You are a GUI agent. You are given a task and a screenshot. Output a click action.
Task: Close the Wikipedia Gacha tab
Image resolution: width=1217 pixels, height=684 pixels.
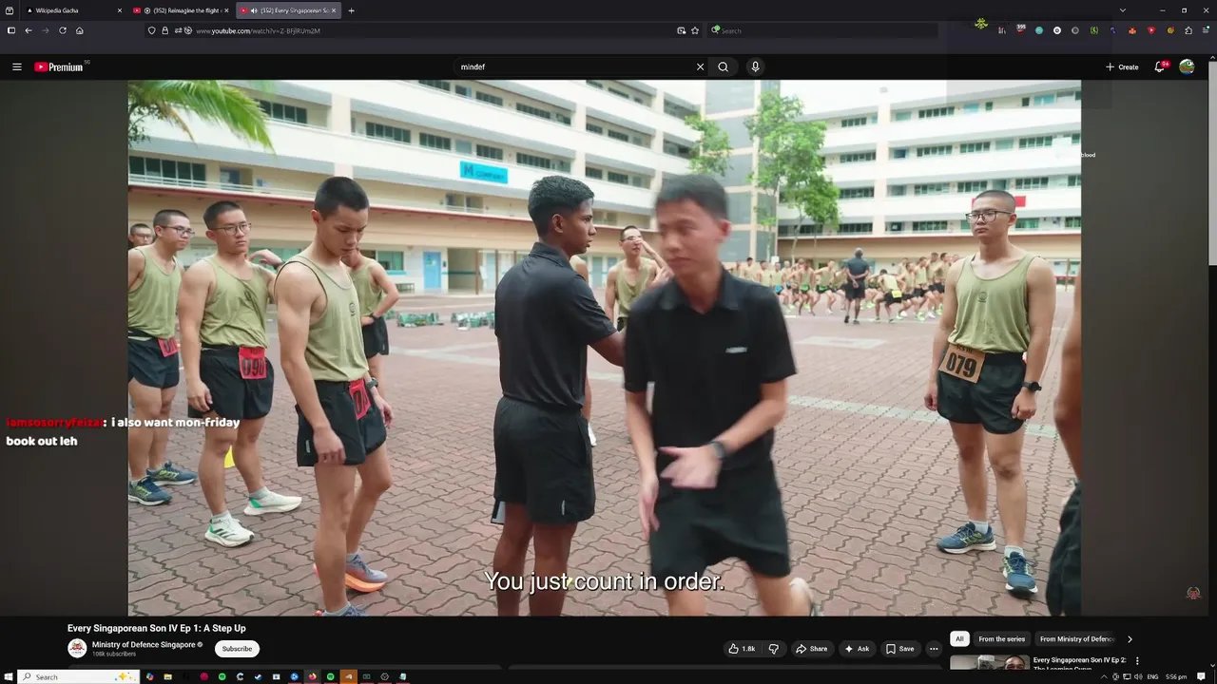point(120,10)
